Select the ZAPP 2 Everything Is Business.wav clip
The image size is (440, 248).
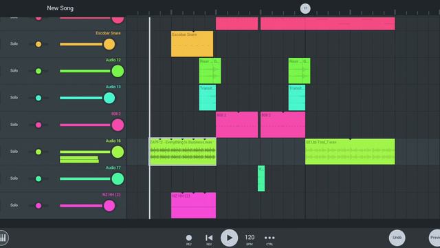[182, 152]
